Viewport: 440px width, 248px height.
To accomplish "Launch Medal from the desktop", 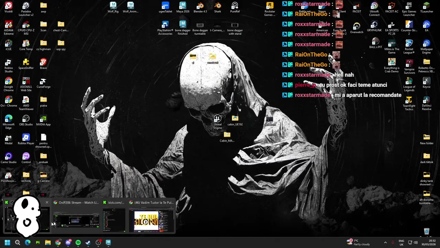I will click(9, 139).
